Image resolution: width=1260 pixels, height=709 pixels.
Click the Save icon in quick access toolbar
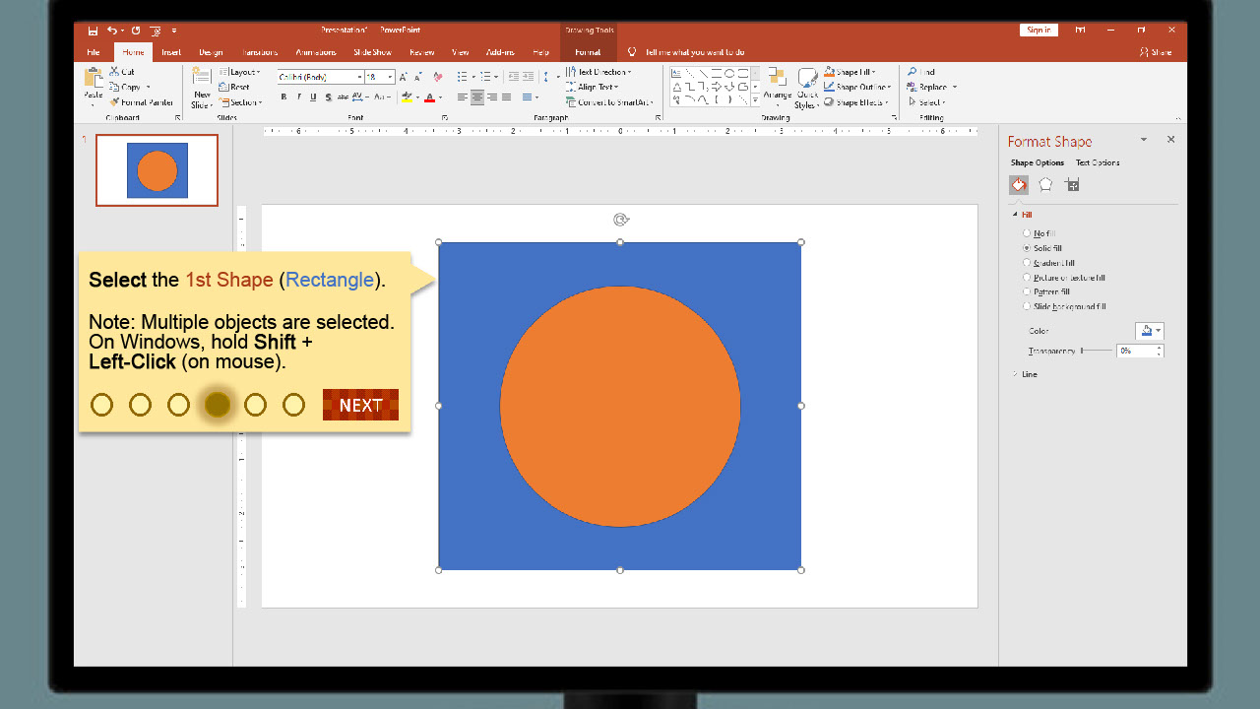pyautogui.click(x=93, y=31)
